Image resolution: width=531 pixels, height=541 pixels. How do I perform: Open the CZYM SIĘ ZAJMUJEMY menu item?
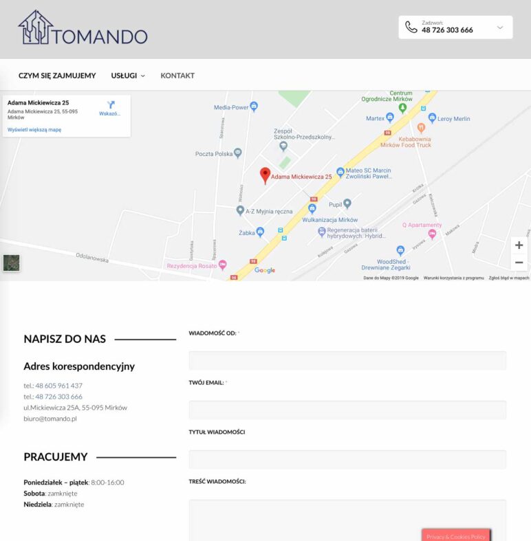pyautogui.click(x=57, y=76)
